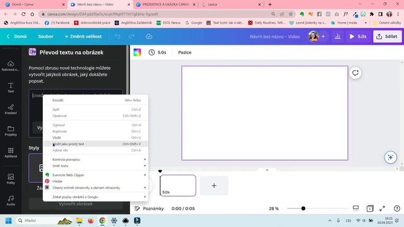Click the user profile avatar
The image size is (404, 227).
(x=313, y=37)
